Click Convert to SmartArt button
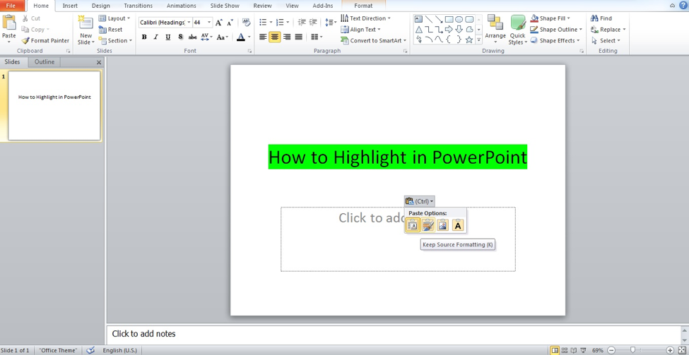Screen dimensions: 689x355 tap(374, 41)
